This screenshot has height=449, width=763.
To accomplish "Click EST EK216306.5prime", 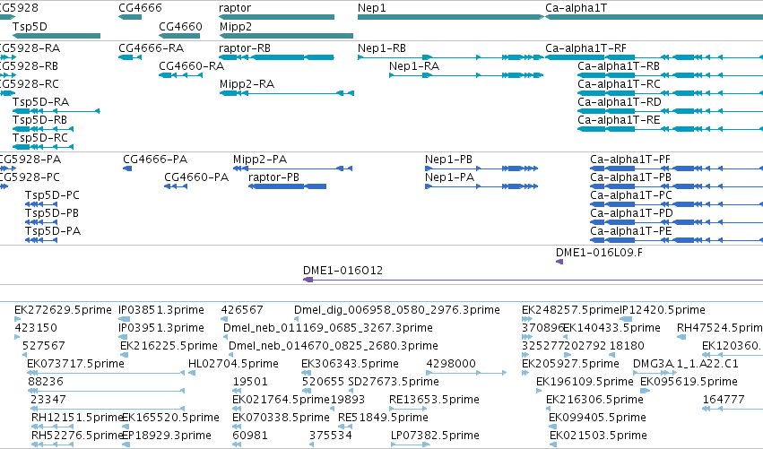I will point(549,409).
